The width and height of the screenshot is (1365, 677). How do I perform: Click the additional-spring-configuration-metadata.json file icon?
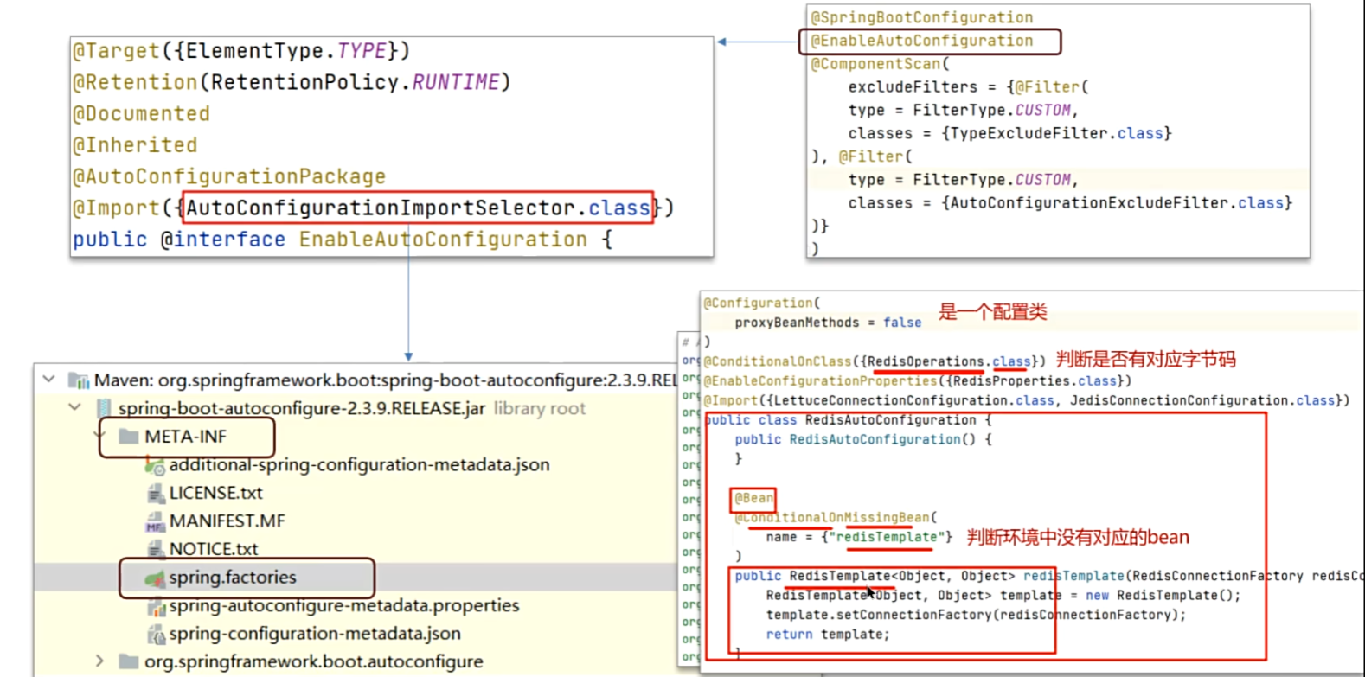point(156,465)
